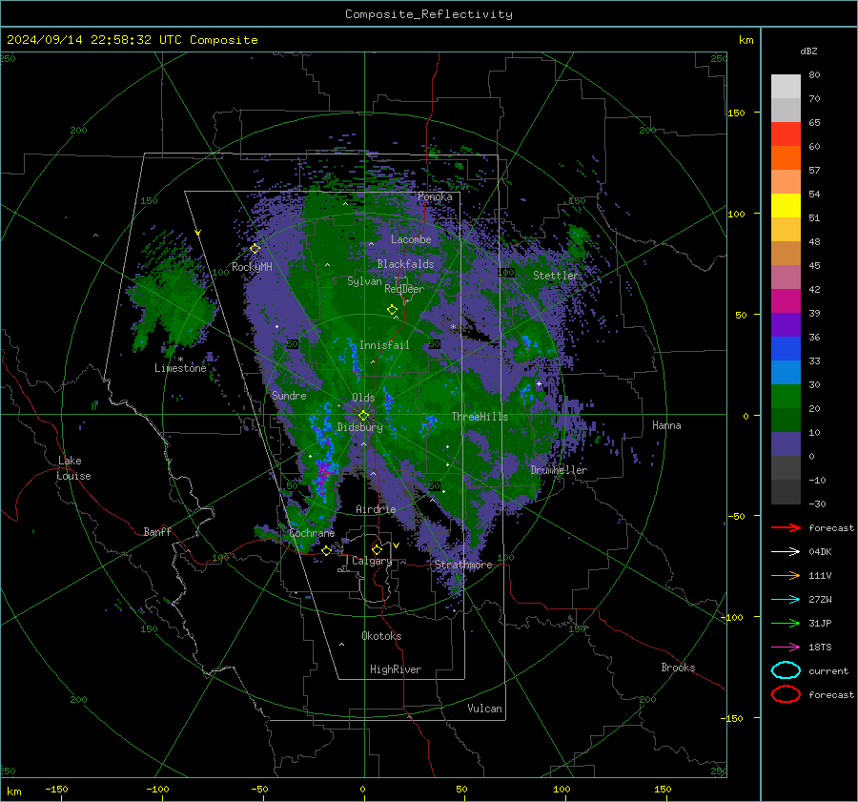
Task: Click the magenta 42 dBZ color swatch
Action: (786, 300)
